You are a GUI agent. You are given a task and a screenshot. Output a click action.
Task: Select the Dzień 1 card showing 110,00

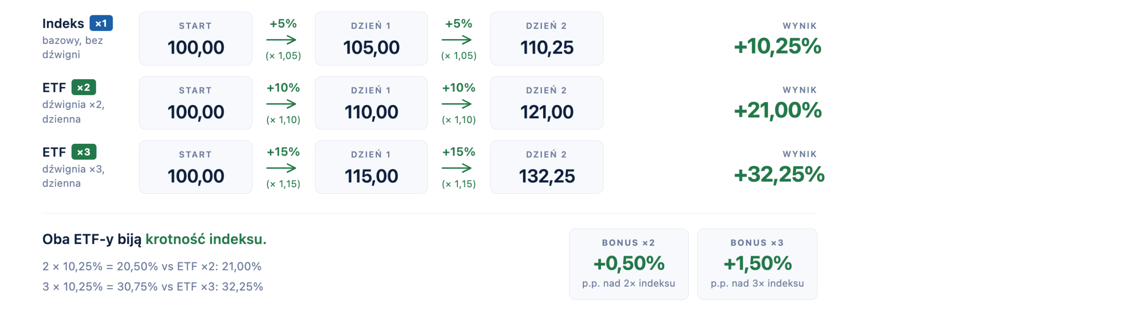(x=371, y=103)
